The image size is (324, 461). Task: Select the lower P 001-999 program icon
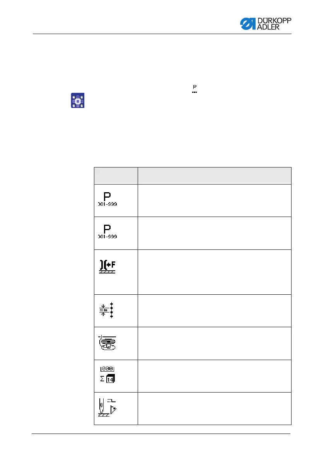[x=107, y=232]
